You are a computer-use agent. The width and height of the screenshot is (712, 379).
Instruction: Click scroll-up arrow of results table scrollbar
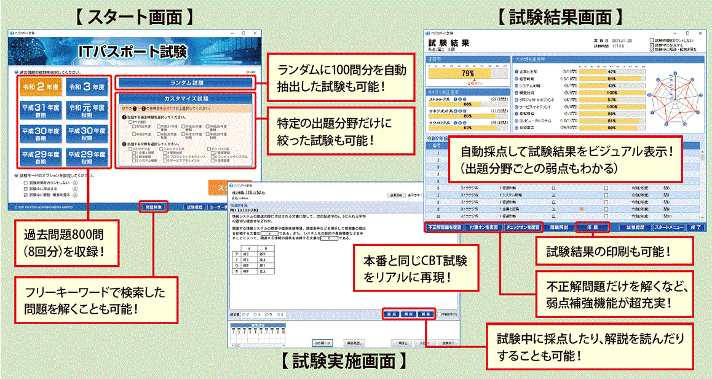pos(703,152)
